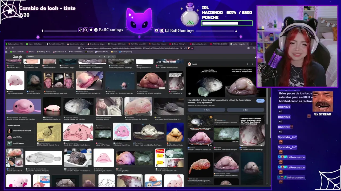Viewport: 341px width, 191px height.
Task: Open ABC world's ugliest related image
Action: point(252,131)
